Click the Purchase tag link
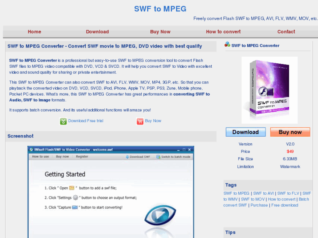The image size is (318, 238). coord(259,205)
